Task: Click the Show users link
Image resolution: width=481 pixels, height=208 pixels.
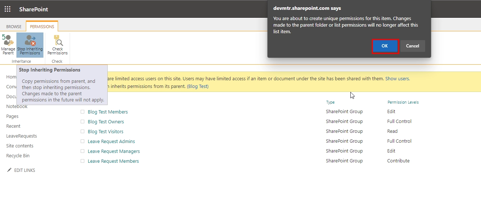Action: (397, 78)
